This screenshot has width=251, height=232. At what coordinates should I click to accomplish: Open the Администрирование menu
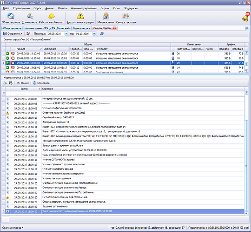[x=84, y=8]
